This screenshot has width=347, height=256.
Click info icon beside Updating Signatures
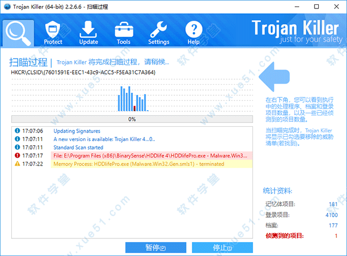click(17, 130)
